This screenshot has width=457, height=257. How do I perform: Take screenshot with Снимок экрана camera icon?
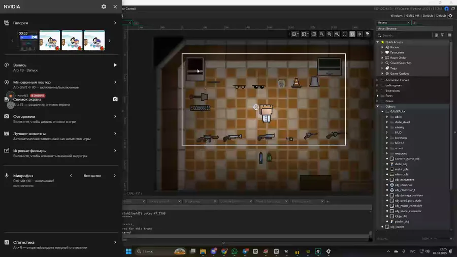(115, 100)
